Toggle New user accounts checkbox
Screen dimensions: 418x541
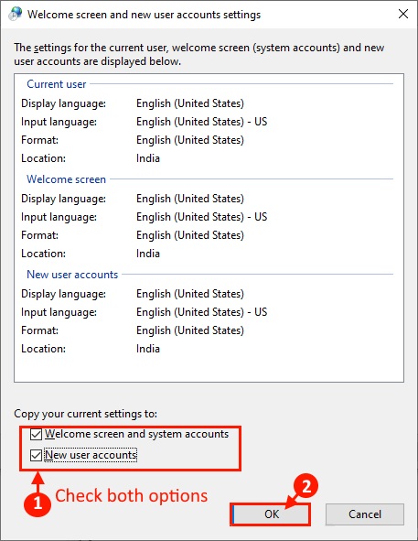point(37,456)
